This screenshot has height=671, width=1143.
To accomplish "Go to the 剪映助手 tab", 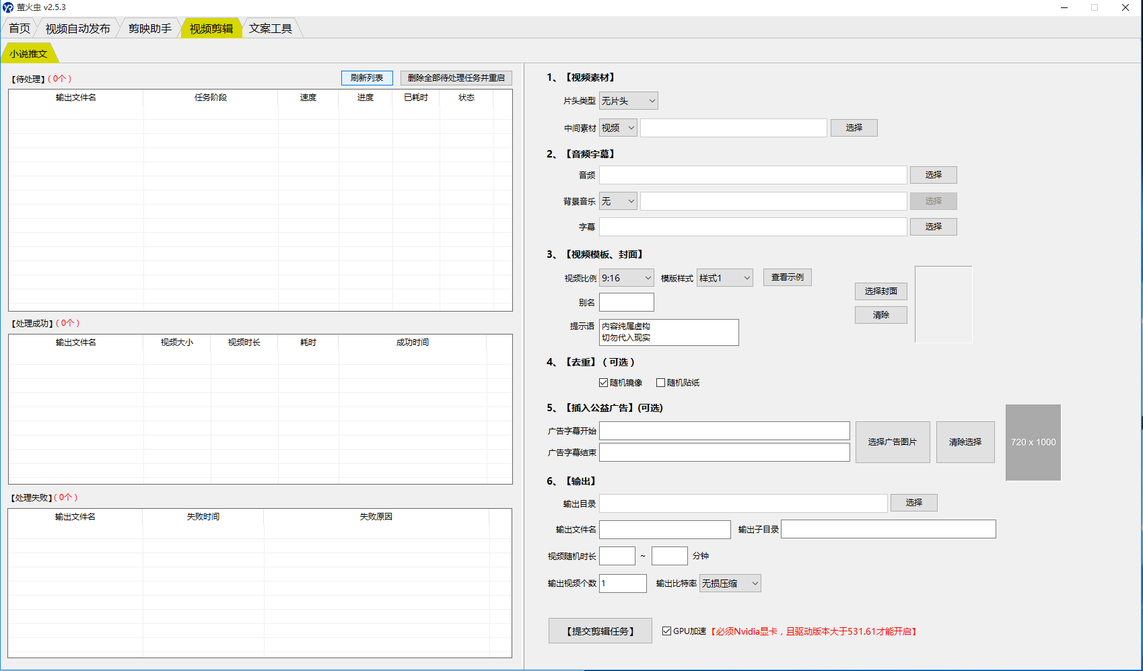I will click(x=149, y=28).
